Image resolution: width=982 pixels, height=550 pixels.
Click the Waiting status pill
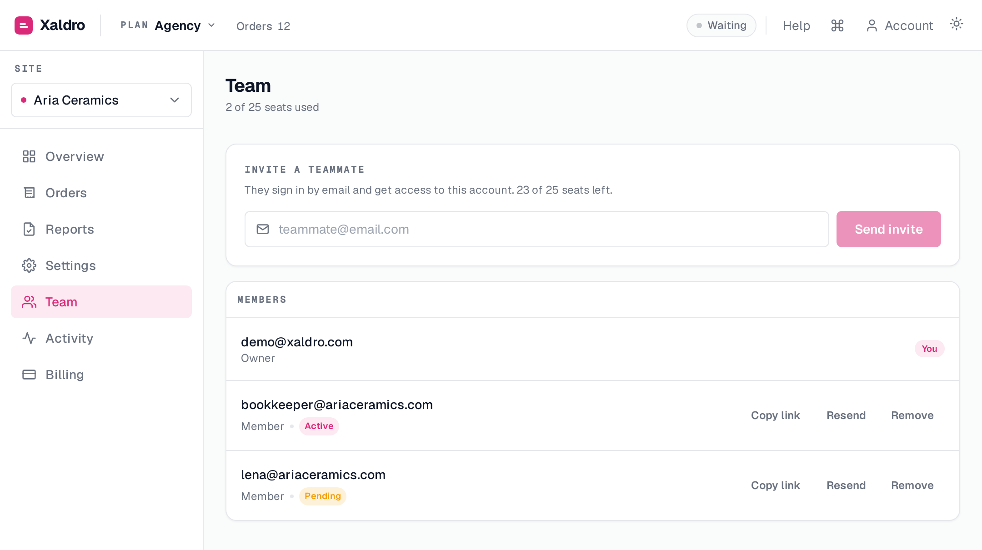(721, 25)
